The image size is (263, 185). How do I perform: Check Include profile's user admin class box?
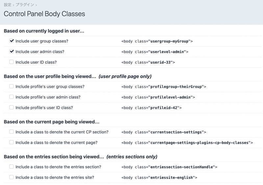click(12, 97)
